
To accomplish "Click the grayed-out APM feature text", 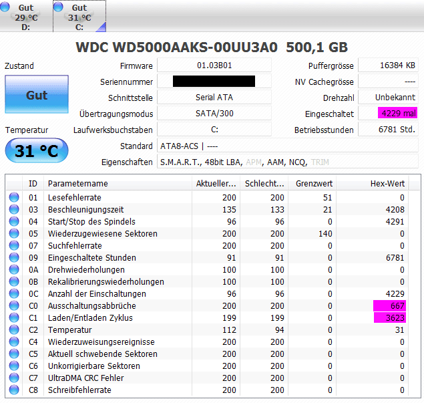I will click(254, 162).
